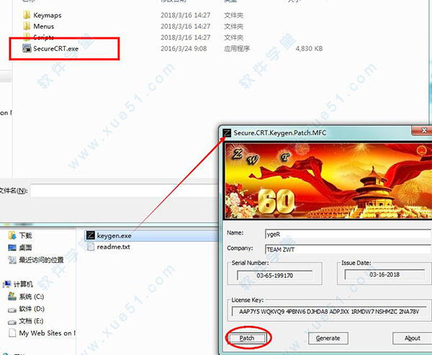Open My Web Sites on entry
432x355 pixels.
click(48, 333)
